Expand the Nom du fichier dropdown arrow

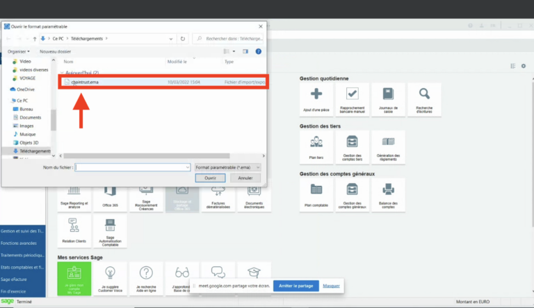click(187, 167)
